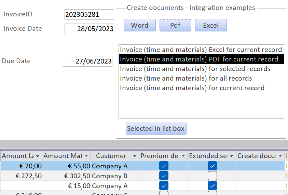Click the € 55,00 amount cell
288x195 pixels.
(x=67, y=166)
